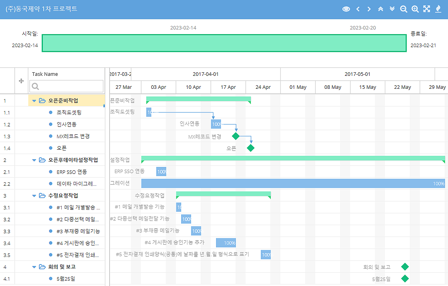Click the zoom out magnifier icon

pyautogui.click(x=404, y=9)
